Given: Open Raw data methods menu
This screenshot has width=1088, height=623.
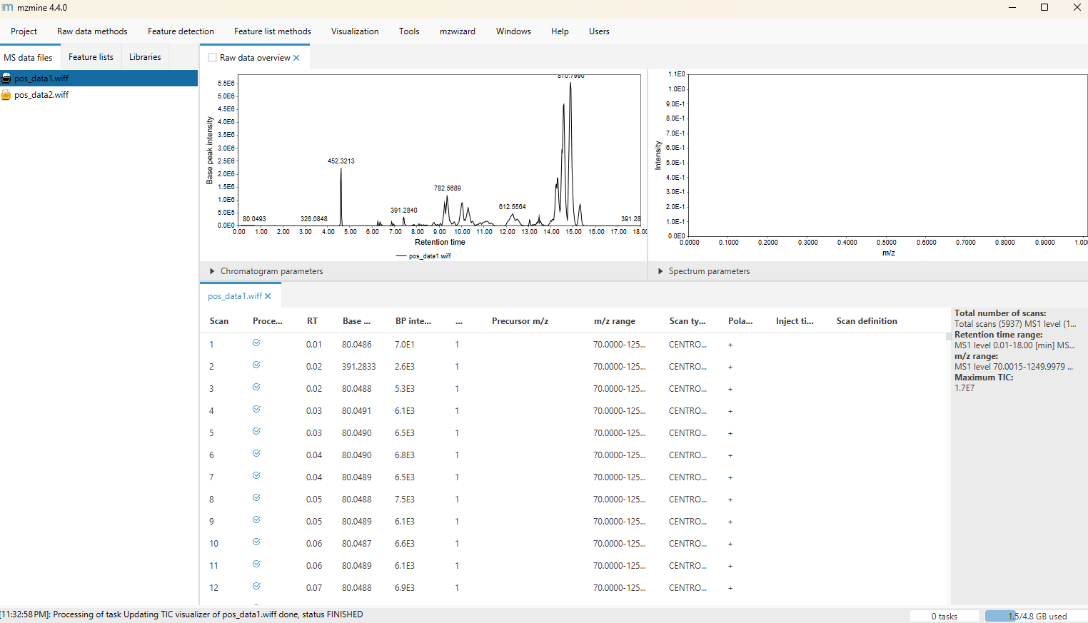Looking at the screenshot, I should (92, 31).
